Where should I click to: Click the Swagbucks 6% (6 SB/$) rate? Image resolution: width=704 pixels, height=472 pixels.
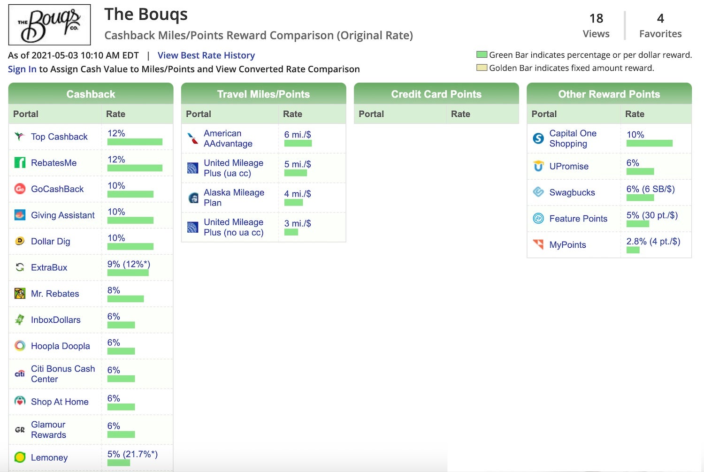coord(650,189)
